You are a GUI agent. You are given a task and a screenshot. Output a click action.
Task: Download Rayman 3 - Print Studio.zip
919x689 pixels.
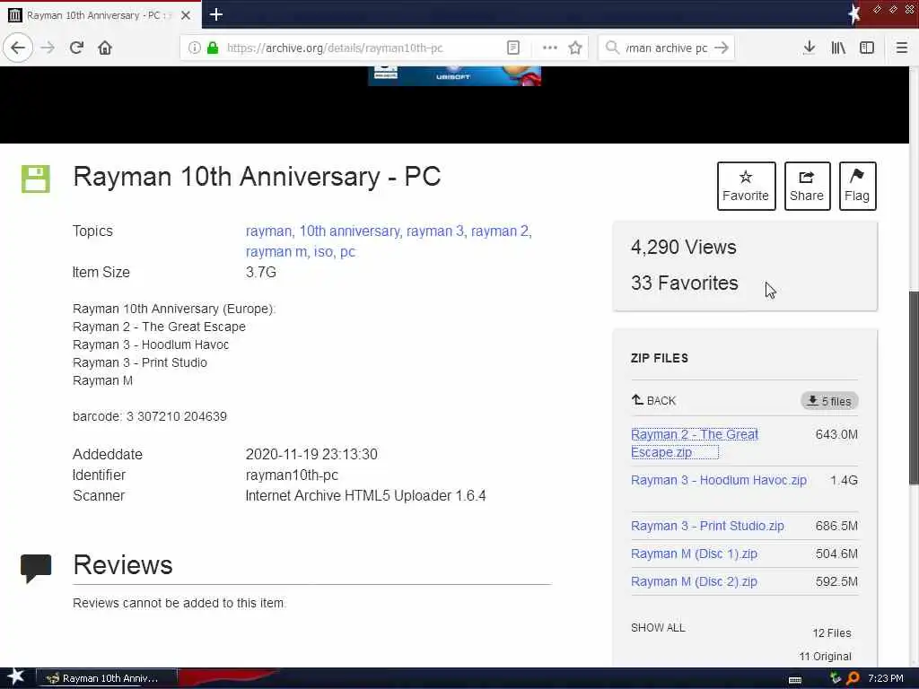[x=707, y=526]
